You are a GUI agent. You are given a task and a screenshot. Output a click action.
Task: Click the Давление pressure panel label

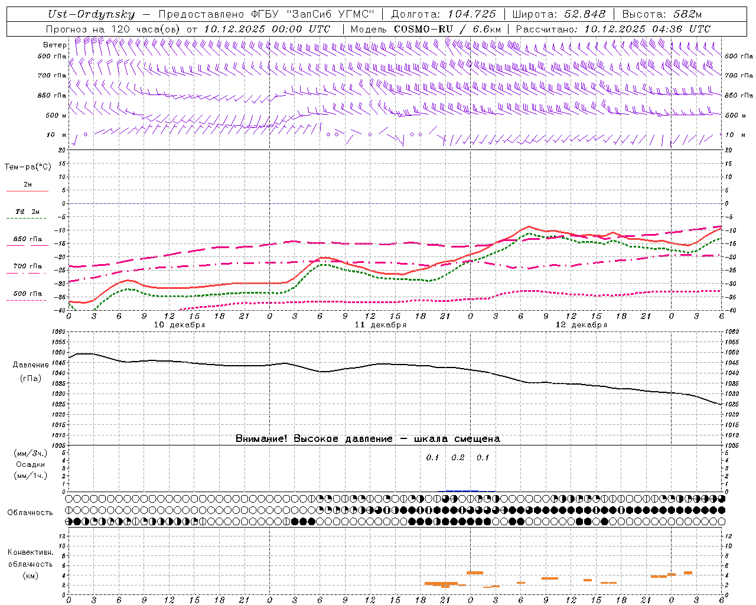[x=31, y=365]
